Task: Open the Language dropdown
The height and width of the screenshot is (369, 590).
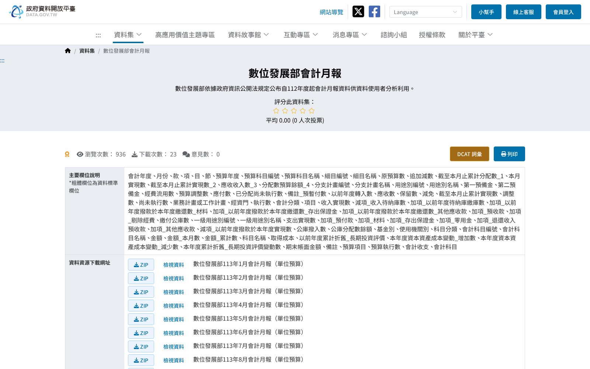Action: (426, 12)
